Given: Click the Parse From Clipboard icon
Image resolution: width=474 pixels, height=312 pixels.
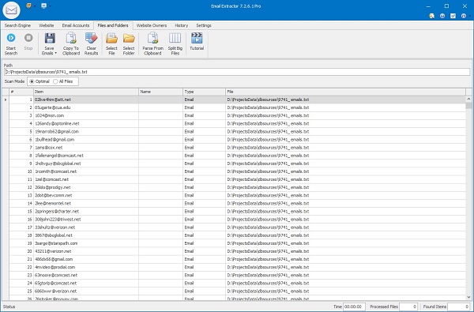Looking at the screenshot, I should pyautogui.click(x=152, y=38).
